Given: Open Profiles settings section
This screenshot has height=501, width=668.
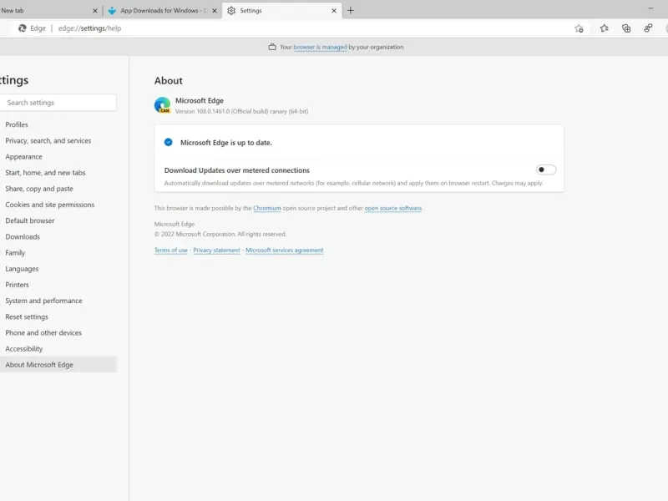Looking at the screenshot, I should point(17,124).
